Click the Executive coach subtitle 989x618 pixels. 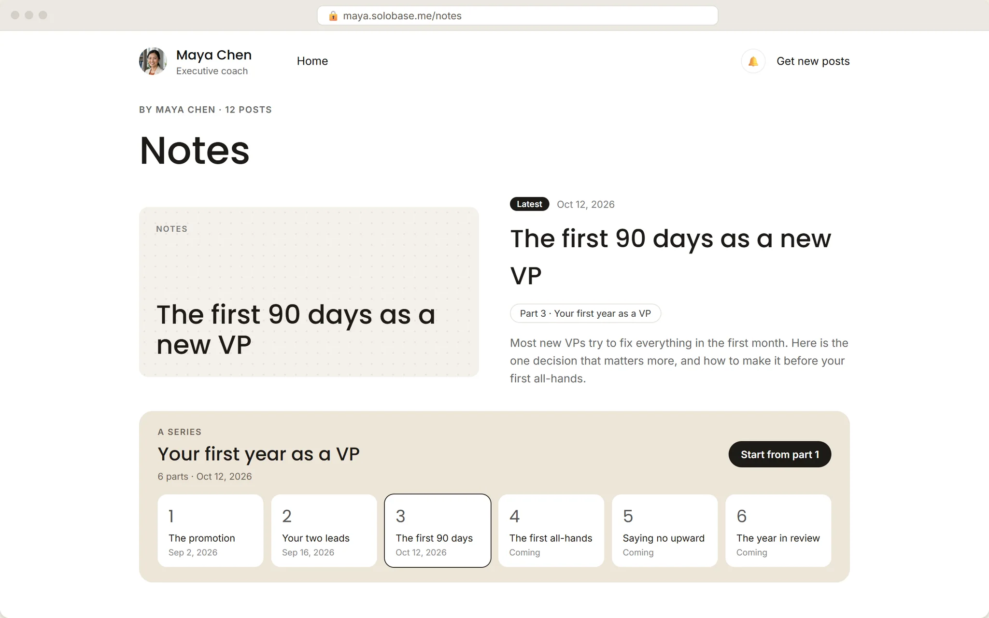(x=212, y=71)
